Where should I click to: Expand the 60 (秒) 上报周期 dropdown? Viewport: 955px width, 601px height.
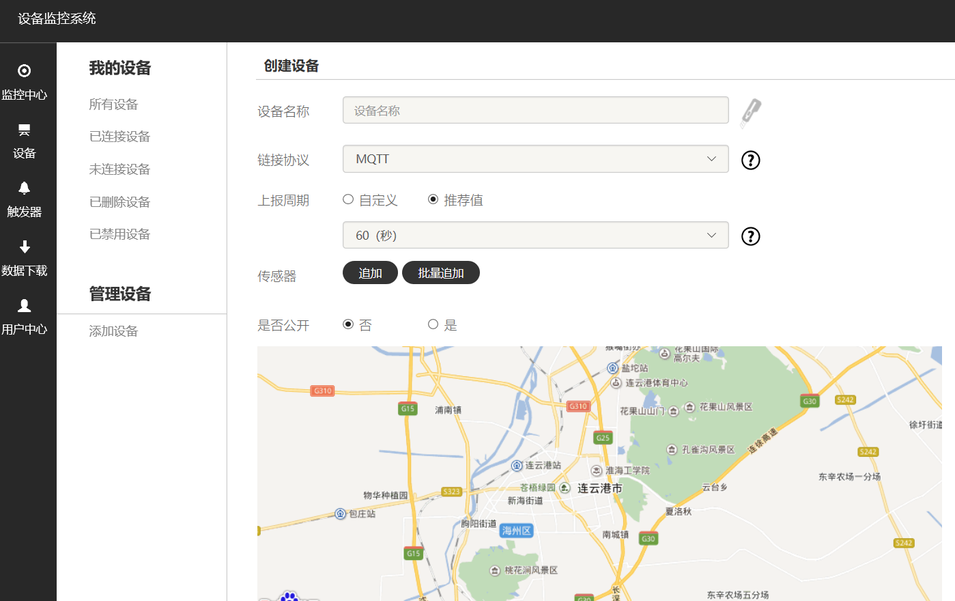point(535,236)
